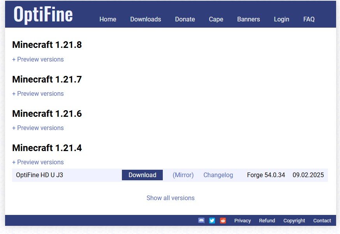
Task: Open the Discord icon in footer
Action: pos(201,220)
